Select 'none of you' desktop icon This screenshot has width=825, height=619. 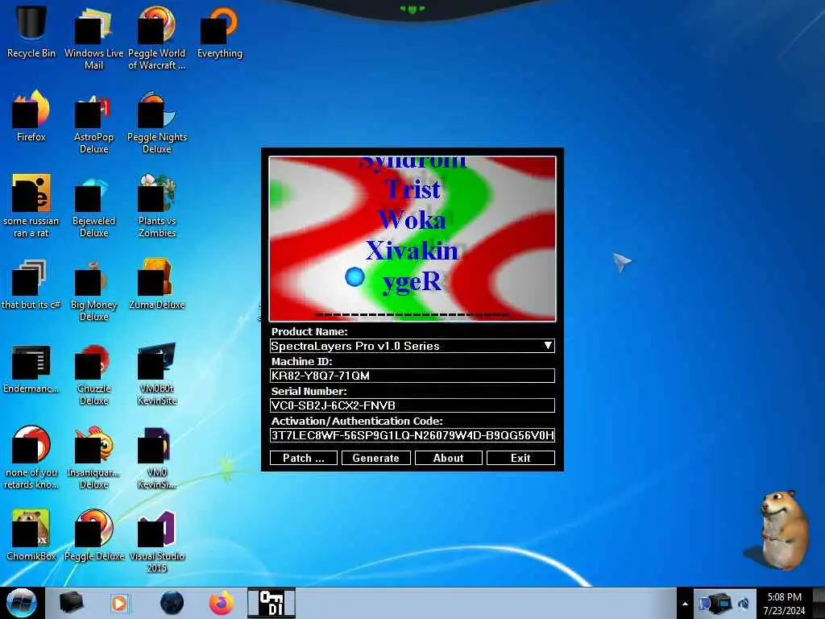31,458
